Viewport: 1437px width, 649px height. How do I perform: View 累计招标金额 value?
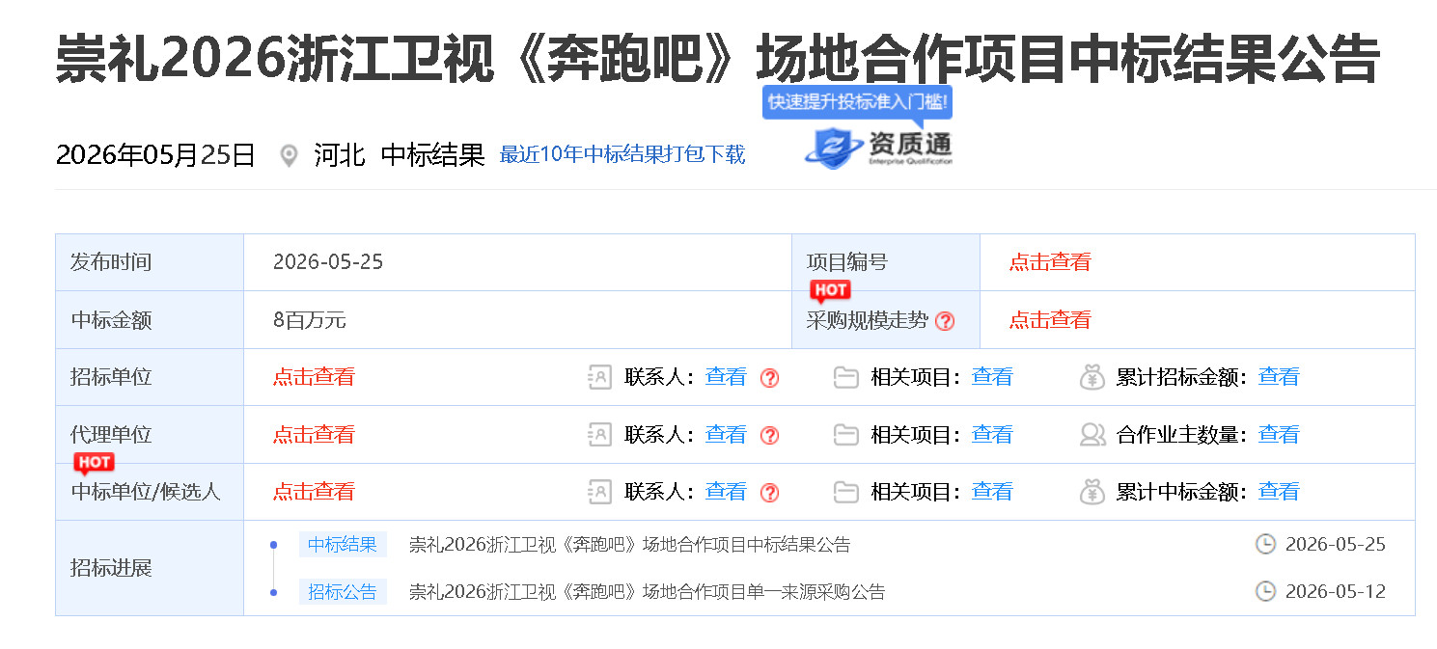click(1279, 377)
